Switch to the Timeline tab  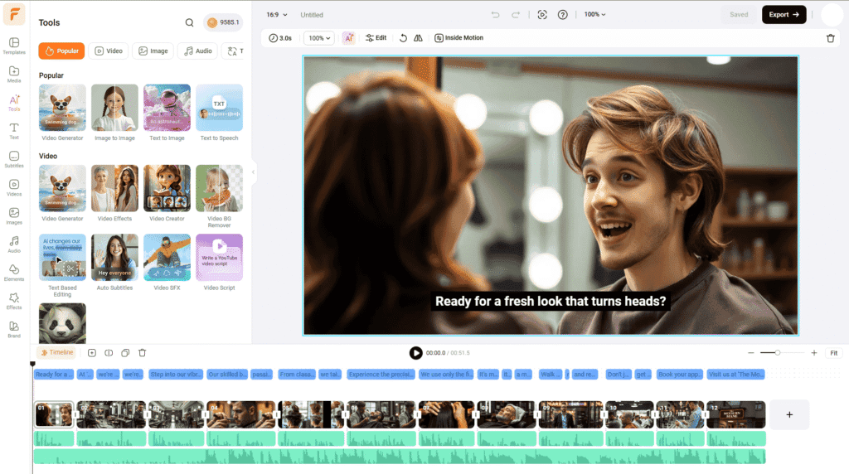click(x=57, y=353)
